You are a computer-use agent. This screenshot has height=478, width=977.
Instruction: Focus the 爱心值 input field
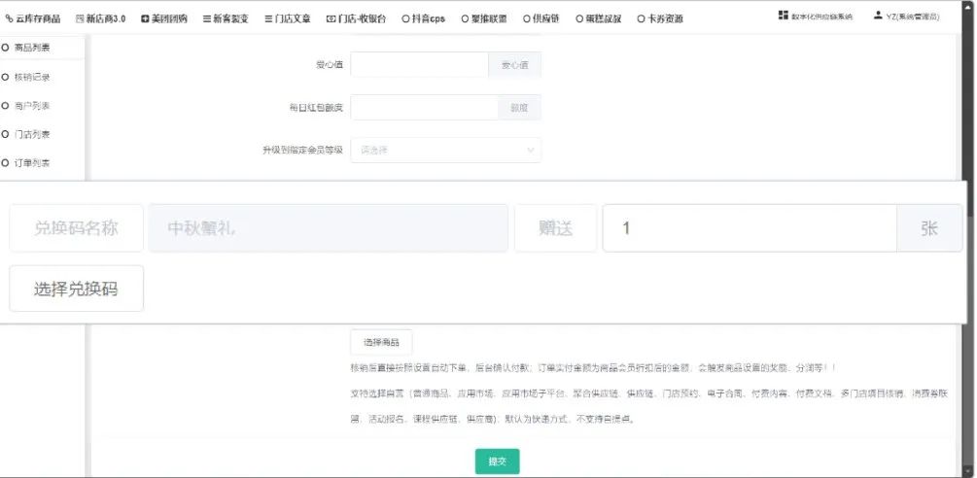(419, 65)
